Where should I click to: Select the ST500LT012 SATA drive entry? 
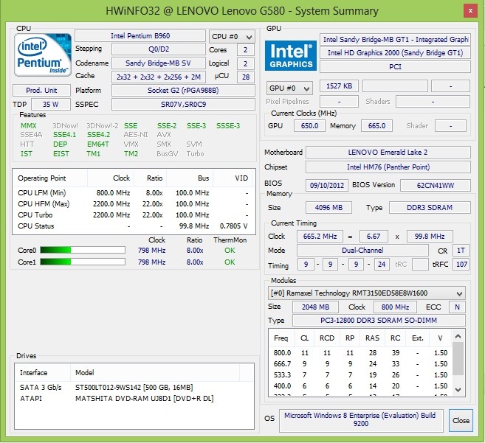(134, 388)
